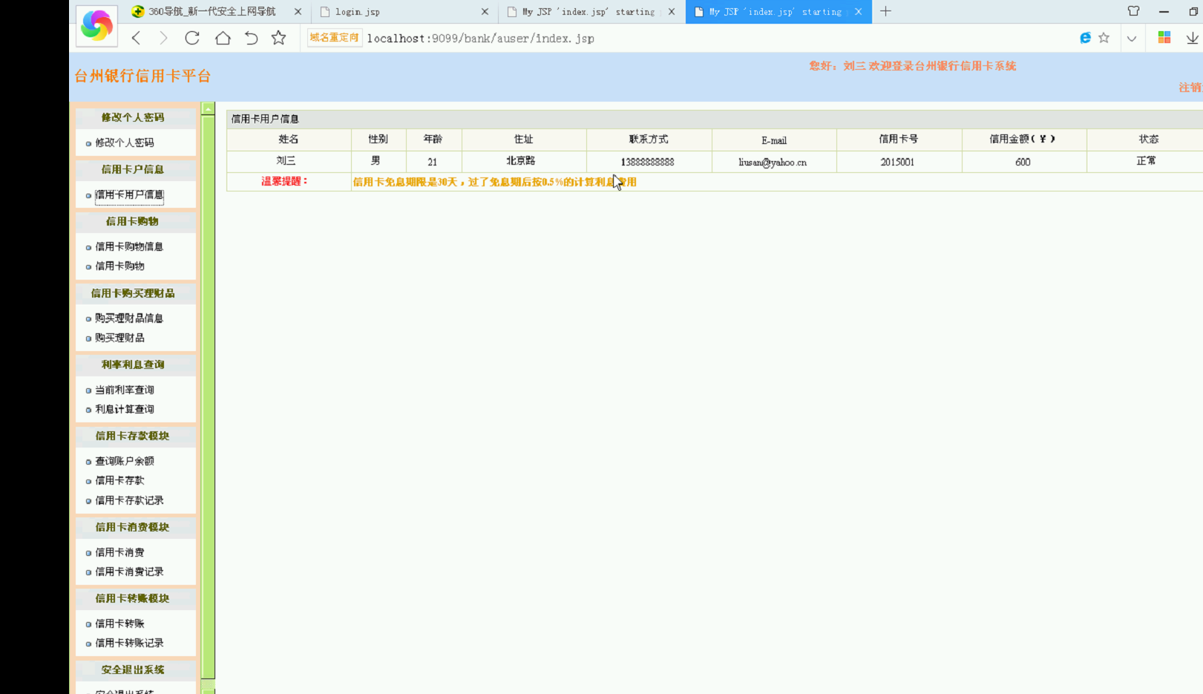Close the active My JSP tab
Image resolution: width=1203 pixels, height=694 pixels.
(859, 12)
